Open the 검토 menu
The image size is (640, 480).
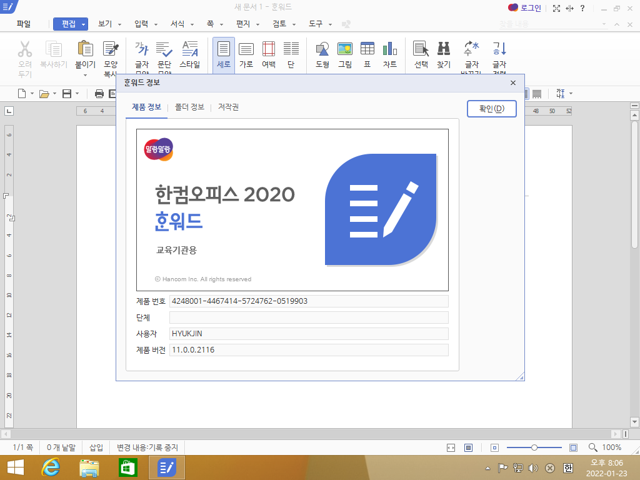point(279,24)
